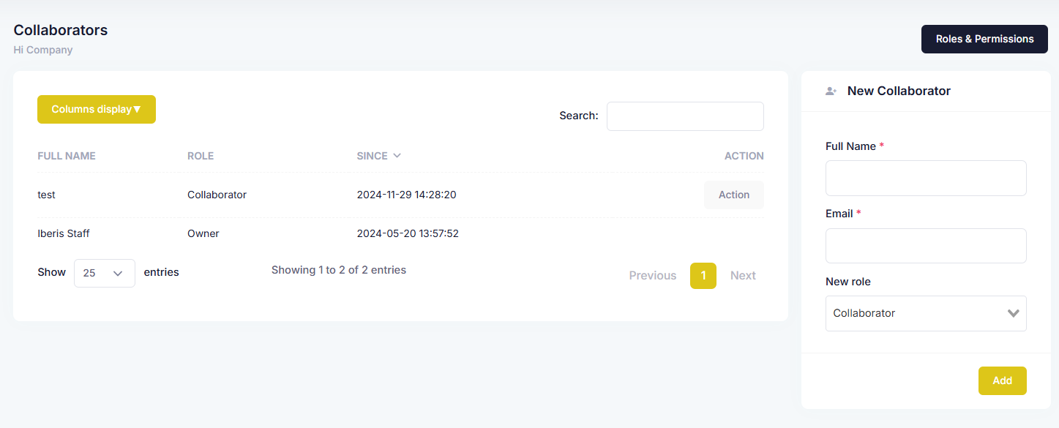Sort the table by Role column

(201, 156)
